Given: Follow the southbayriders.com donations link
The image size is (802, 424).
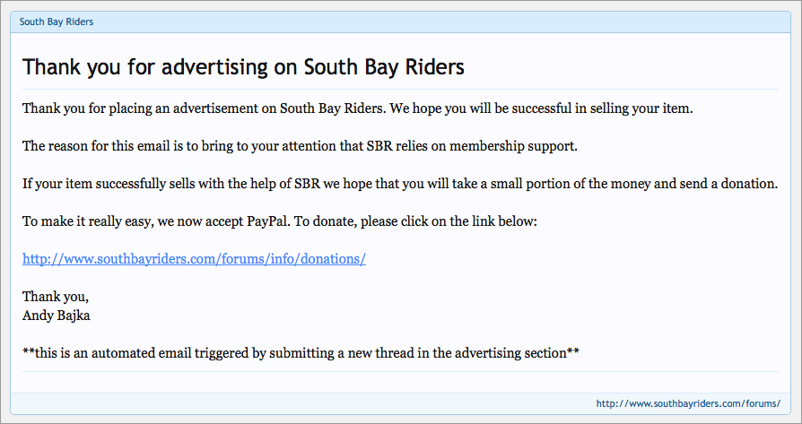Looking at the screenshot, I should pyautogui.click(x=194, y=259).
